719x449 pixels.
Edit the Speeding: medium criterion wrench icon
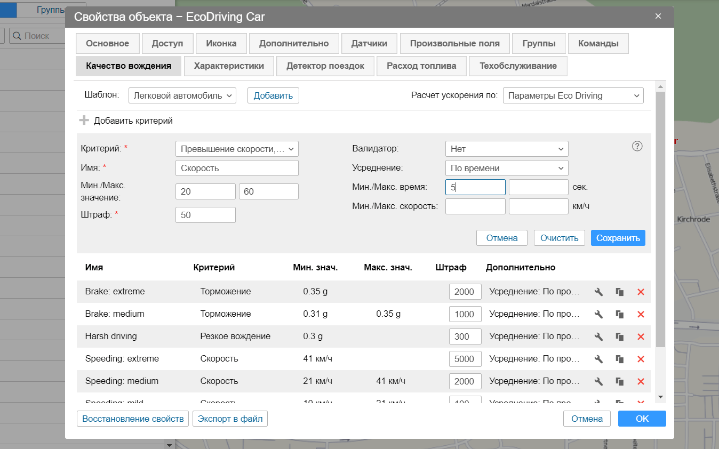(598, 381)
